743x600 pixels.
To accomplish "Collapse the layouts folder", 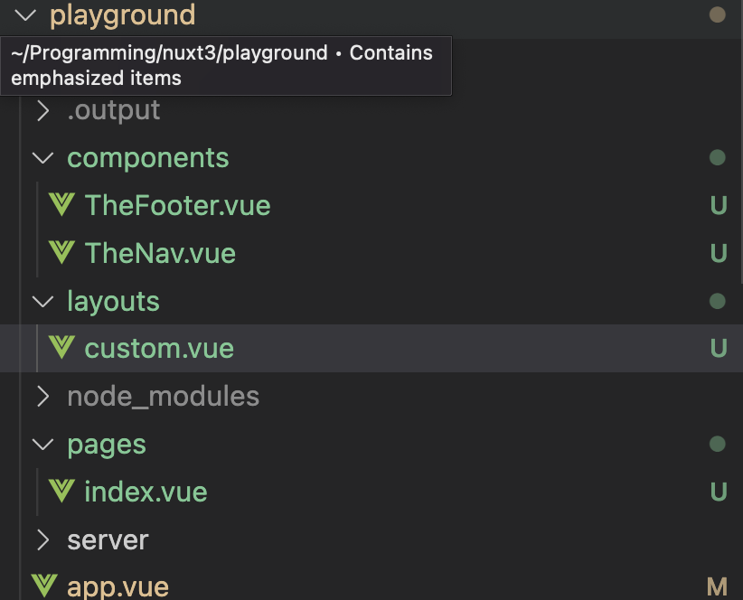I will pos(42,301).
